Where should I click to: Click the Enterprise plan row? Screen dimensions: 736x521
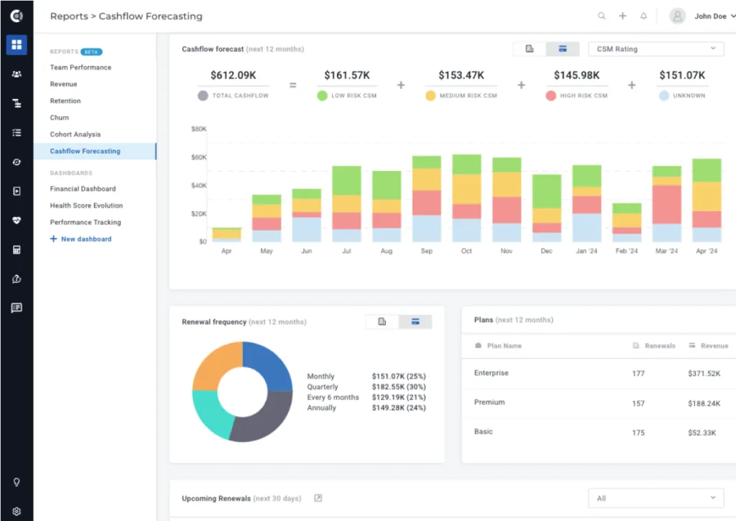(599, 373)
